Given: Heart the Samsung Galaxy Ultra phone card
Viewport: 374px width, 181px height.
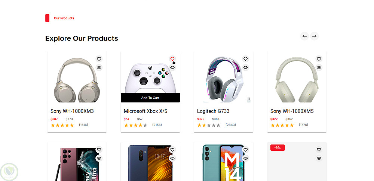Looking at the screenshot, I should (99, 150).
